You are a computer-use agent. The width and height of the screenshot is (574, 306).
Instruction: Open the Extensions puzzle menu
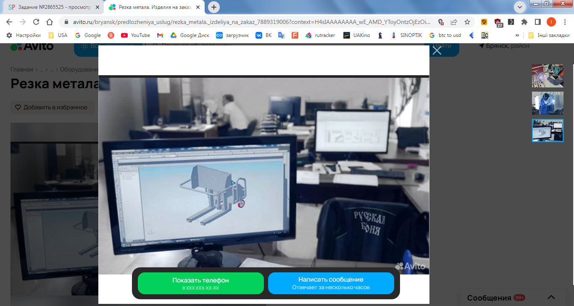coord(524,22)
